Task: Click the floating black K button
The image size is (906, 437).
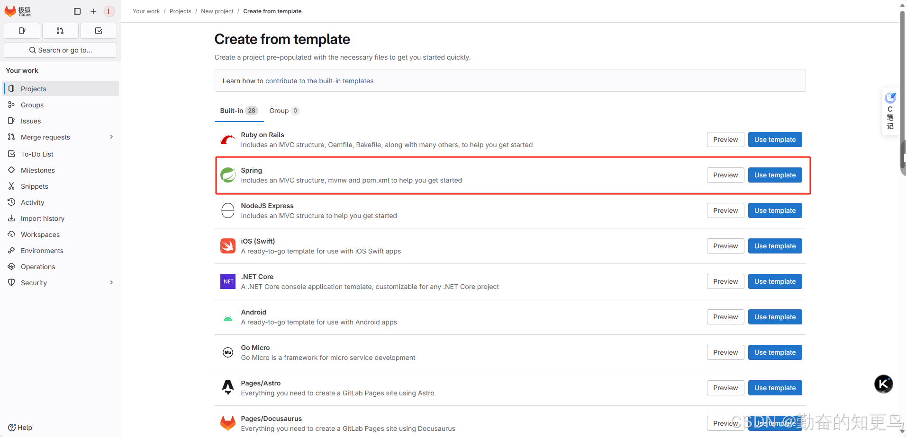Action: 884,384
